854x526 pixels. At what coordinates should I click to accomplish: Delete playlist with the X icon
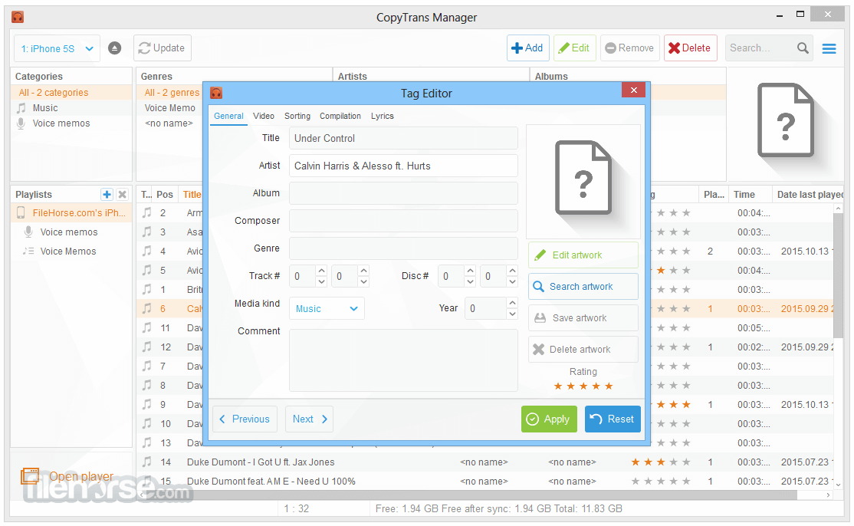(123, 195)
